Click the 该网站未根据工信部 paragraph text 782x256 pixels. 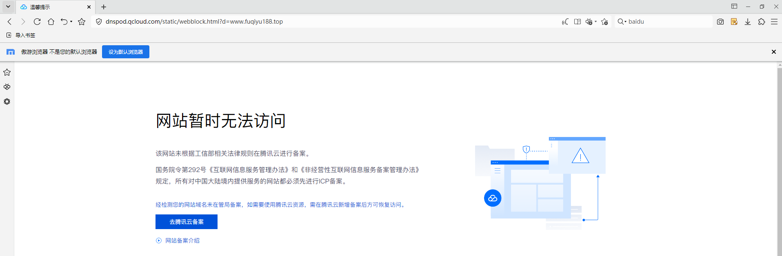click(x=234, y=153)
